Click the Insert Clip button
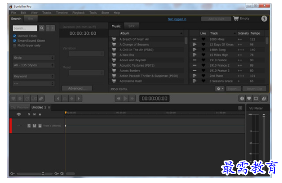The height and width of the screenshot is (183, 282). pos(255,89)
